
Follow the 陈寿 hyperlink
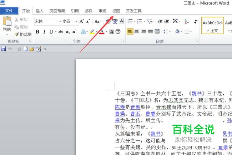[x=120, y=107]
